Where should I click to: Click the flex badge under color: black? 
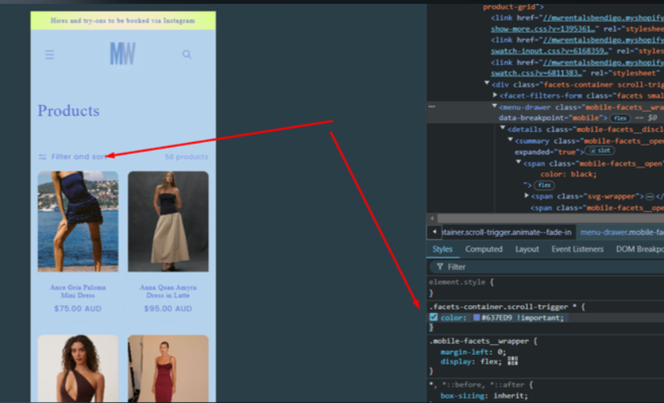pyautogui.click(x=544, y=185)
